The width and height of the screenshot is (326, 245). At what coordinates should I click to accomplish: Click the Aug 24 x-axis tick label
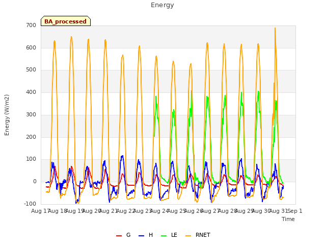click(x=159, y=211)
